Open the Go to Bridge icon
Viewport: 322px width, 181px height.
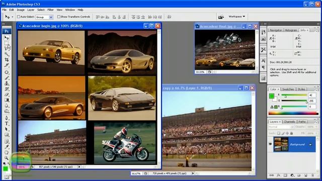pyautogui.click(x=221, y=17)
